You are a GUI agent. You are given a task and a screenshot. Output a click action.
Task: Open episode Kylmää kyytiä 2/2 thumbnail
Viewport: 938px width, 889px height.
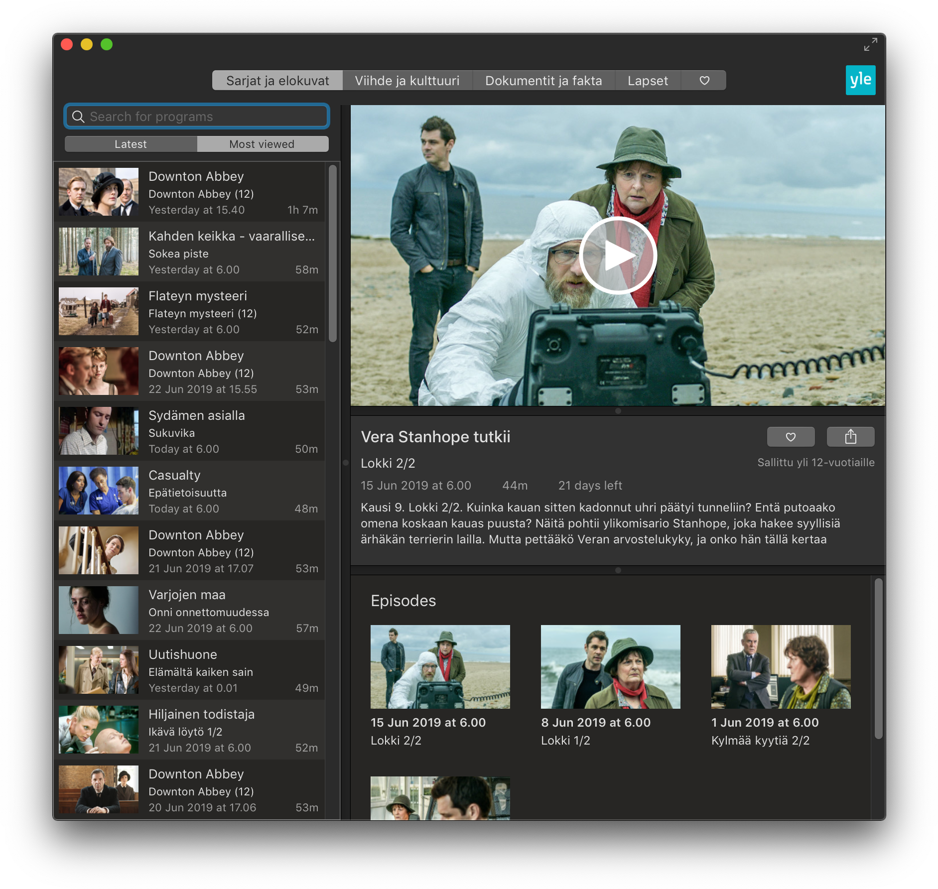(x=781, y=666)
